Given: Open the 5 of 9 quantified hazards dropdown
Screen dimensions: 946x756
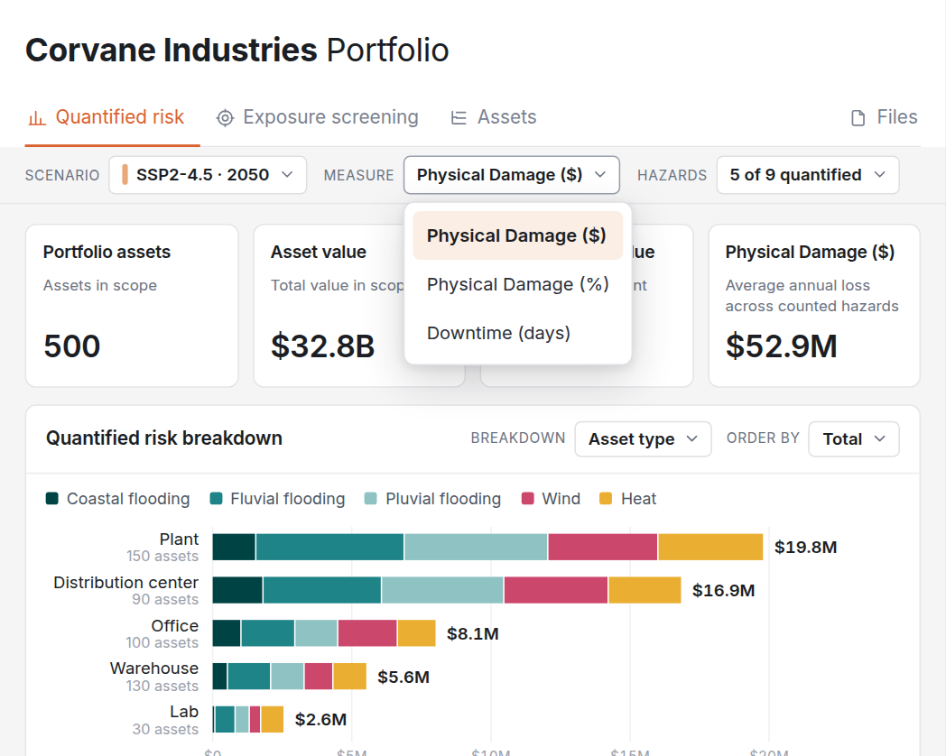Looking at the screenshot, I should coord(808,175).
